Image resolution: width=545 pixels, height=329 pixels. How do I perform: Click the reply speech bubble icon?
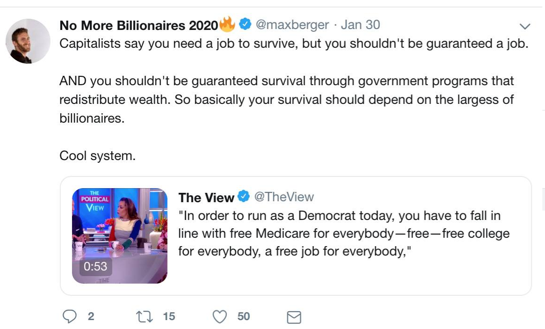click(x=69, y=317)
